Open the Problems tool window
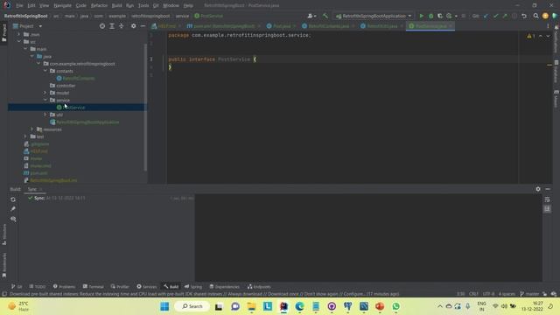Viewport: 560px width, 315px height. (x=64, y=287)
